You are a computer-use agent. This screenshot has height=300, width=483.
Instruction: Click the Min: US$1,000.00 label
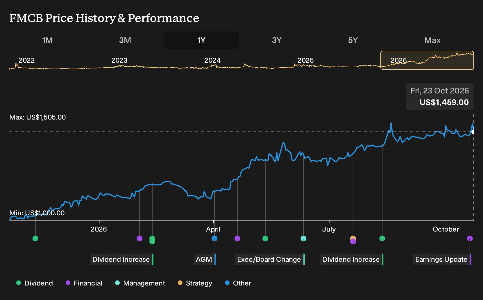[37, 213]
